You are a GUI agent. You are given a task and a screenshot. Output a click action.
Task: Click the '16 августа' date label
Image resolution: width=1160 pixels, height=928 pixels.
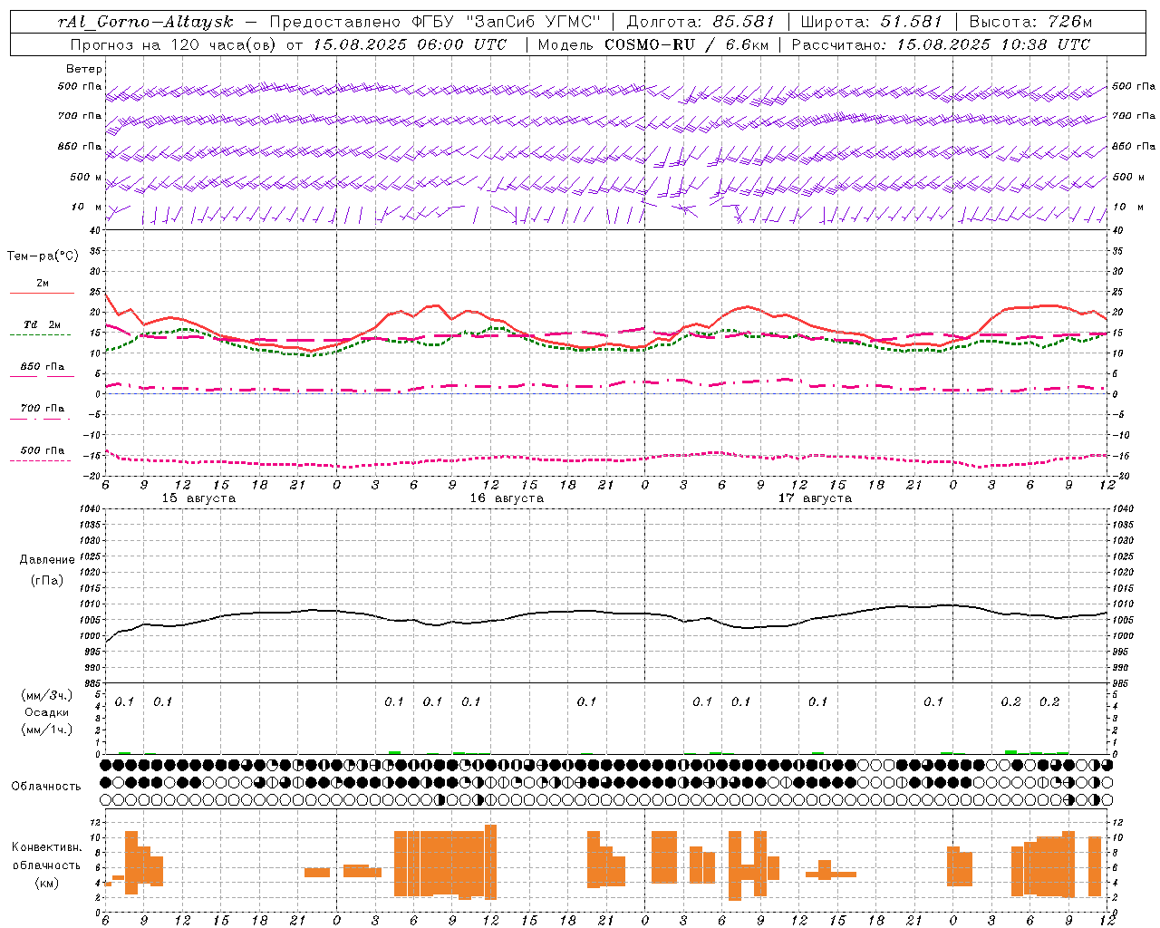click(507, 498)
